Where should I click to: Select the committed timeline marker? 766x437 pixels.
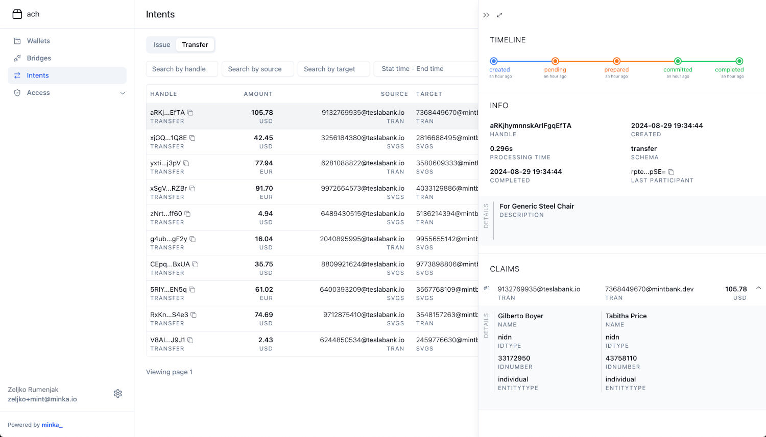coord(678,61)
